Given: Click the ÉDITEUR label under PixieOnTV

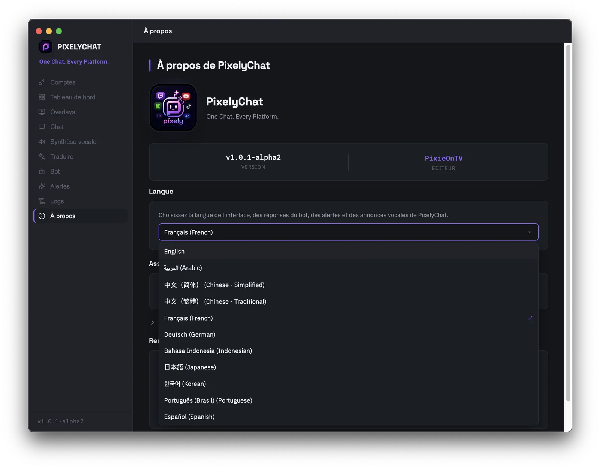Looking at the screenshot, I should [443, 168].
